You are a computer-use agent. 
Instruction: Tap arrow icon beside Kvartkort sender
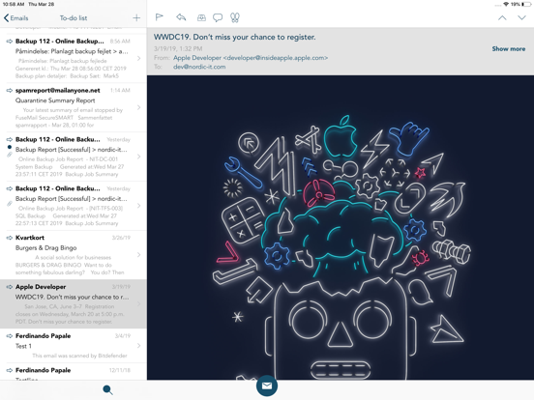(10, 238)
